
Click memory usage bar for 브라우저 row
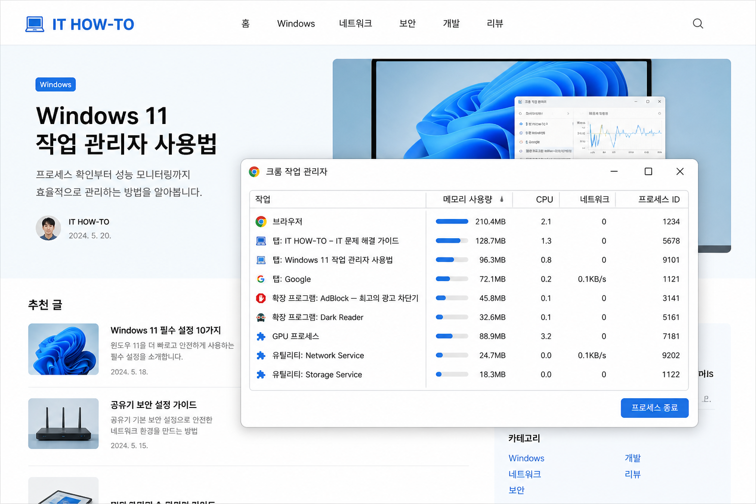(x=452, y=221)
